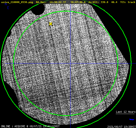This screenshot has height=128, width=136.
Task: Click the small blue history trace icon
Action: pyautogui.click(x=132, y=119)
